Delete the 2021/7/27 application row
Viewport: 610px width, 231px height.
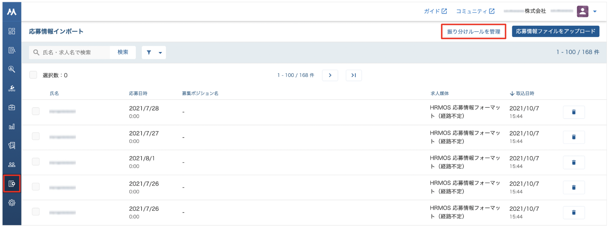coord(574,137)
